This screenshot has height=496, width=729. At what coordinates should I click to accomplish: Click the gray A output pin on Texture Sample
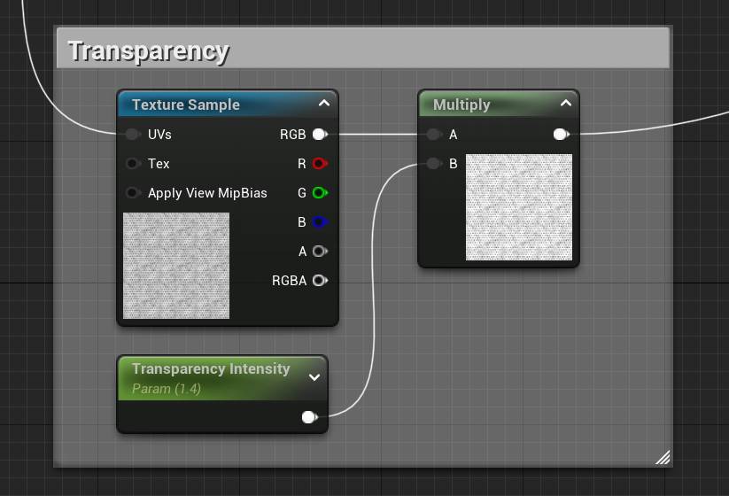(x=320, y=252)
